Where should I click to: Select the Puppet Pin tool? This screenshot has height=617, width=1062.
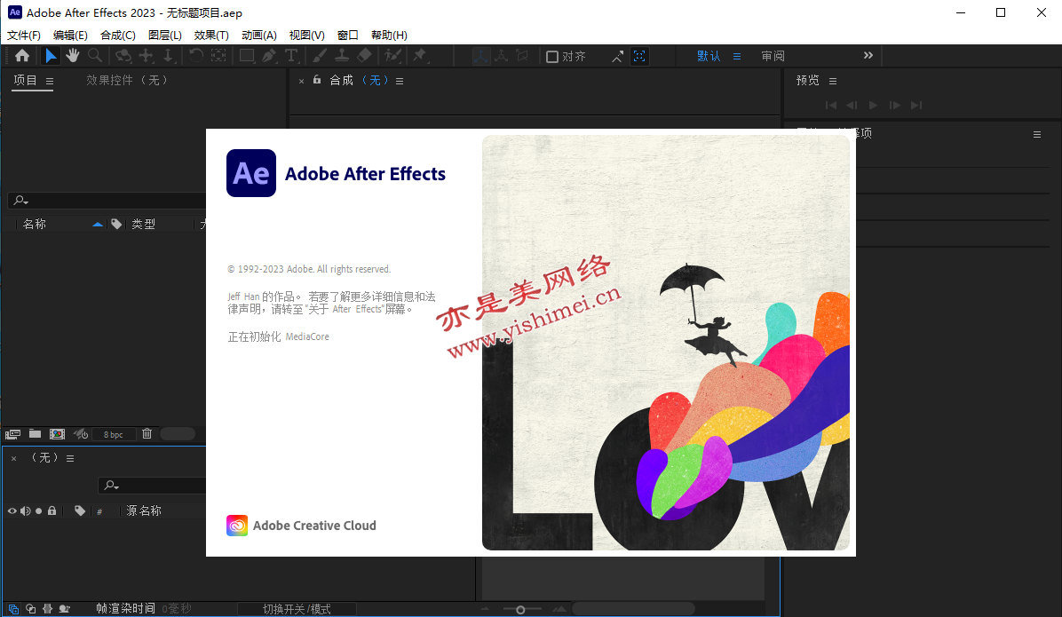point(420,56)
